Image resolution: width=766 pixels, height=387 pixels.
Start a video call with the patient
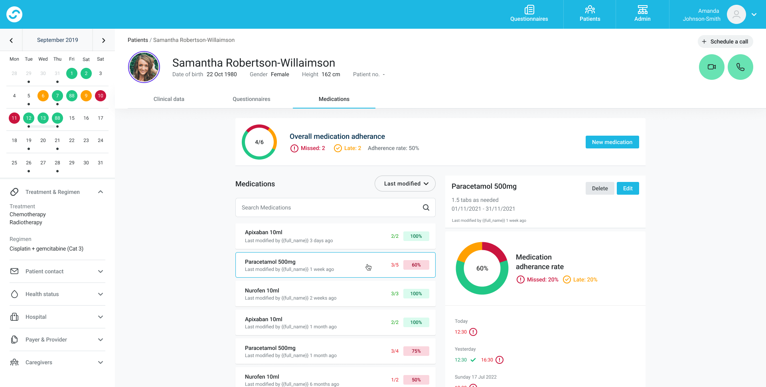tap(712, 67)
